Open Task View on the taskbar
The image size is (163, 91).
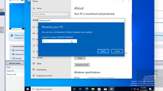click(x=80, y=89)
